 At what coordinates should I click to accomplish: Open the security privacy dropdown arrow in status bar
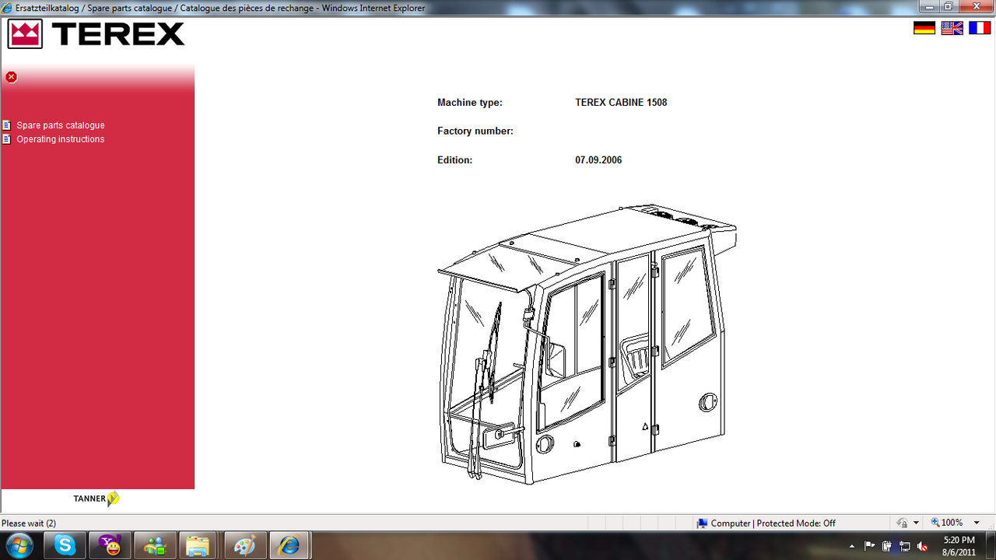click(916, 523)
